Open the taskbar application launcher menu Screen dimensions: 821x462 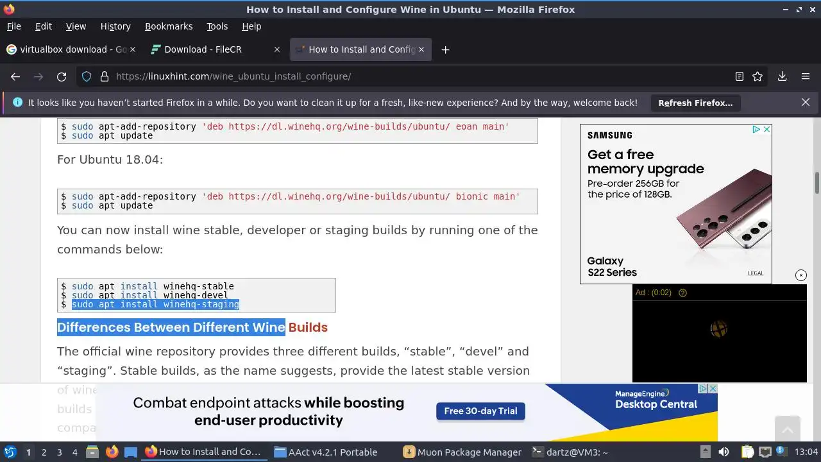[10, 452]
